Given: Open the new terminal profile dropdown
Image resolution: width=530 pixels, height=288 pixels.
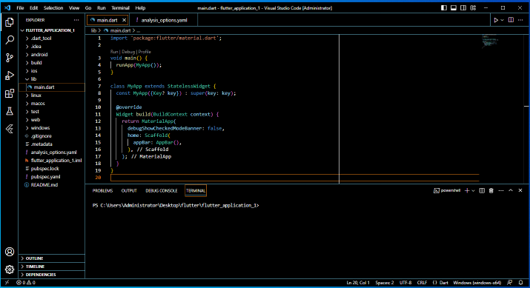Looking at the screenshot, I should (x=473, y=191).
